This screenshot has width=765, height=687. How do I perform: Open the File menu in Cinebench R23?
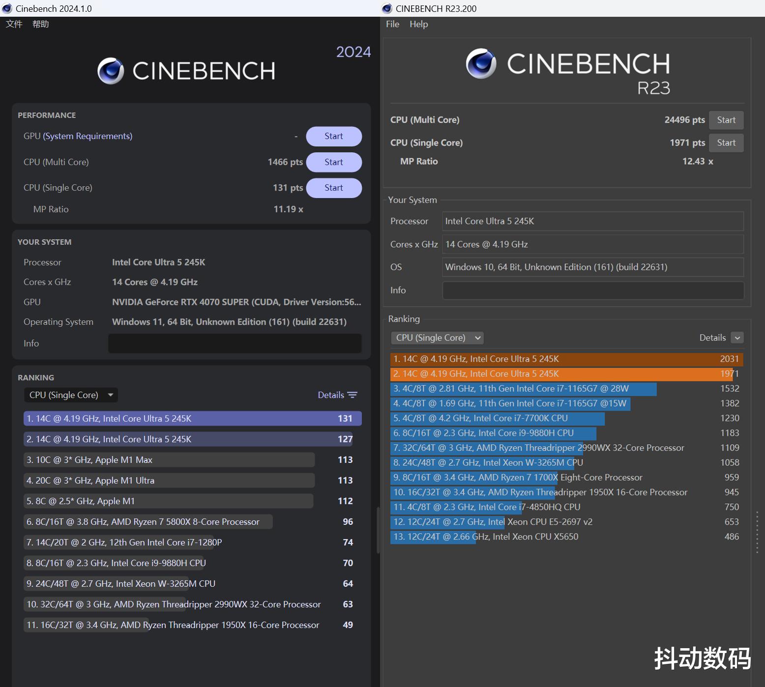tap(393, 24)
